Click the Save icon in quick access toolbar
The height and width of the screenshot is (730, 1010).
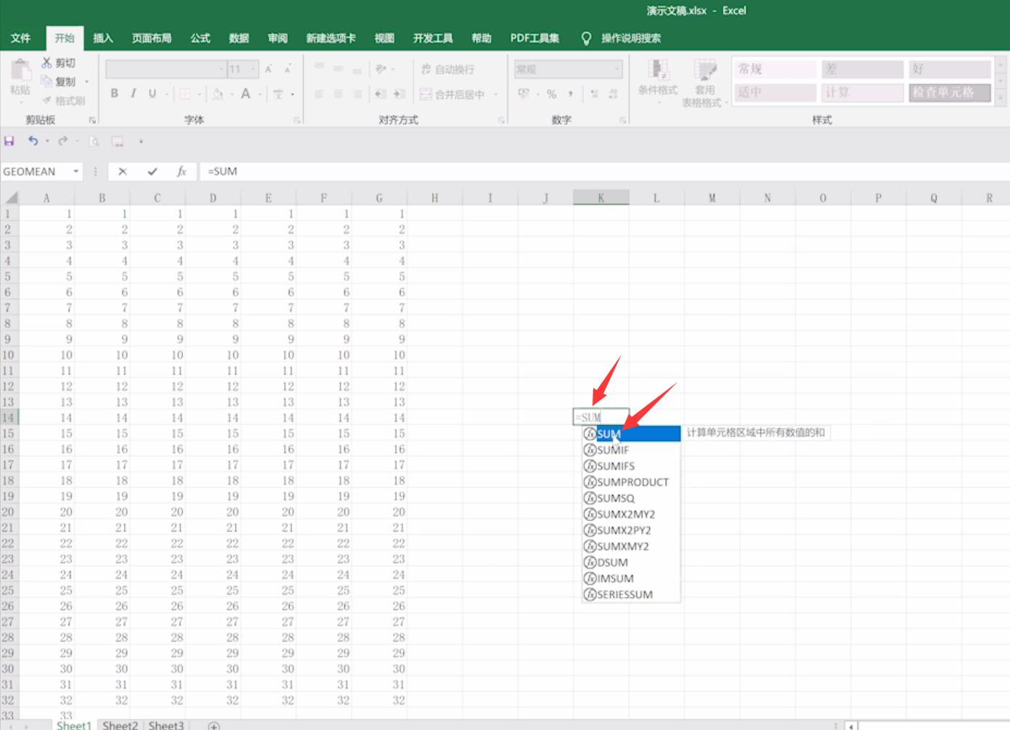[x=9, y=141]
